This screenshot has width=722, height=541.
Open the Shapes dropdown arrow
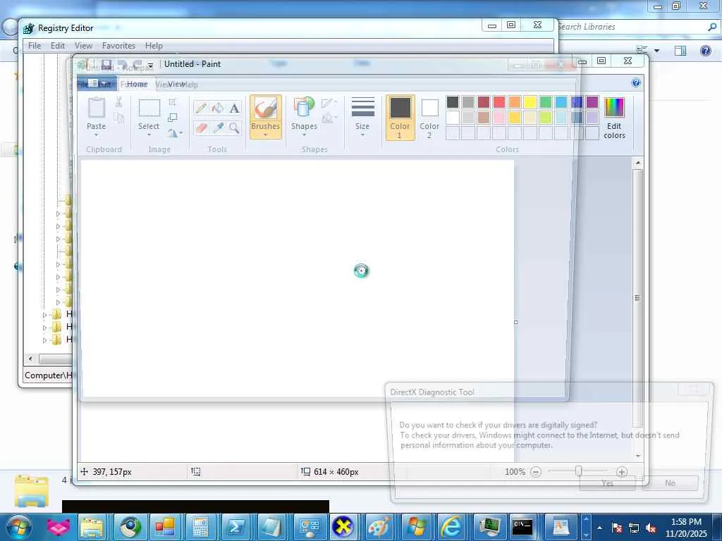coord(304,135)
